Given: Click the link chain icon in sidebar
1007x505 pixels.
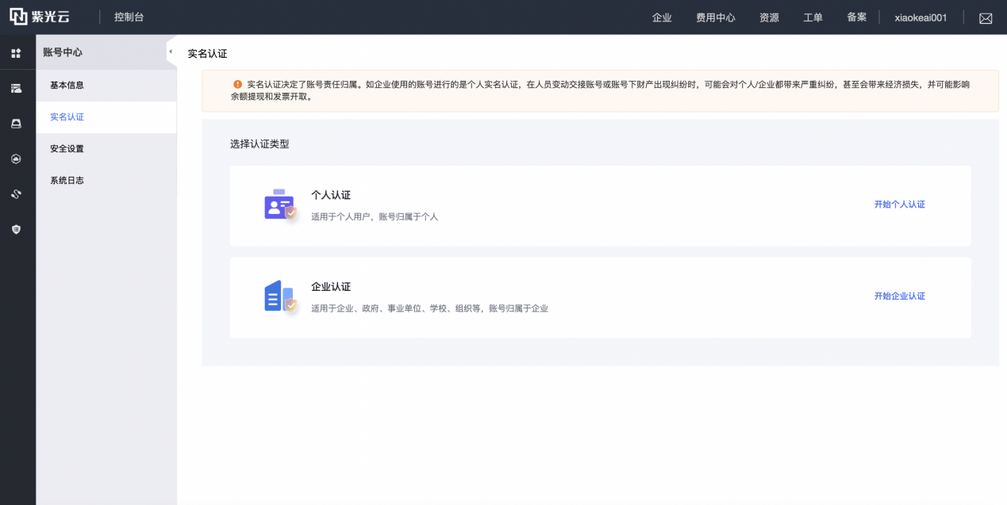Looking at the screenshot, I should [16, 193].
